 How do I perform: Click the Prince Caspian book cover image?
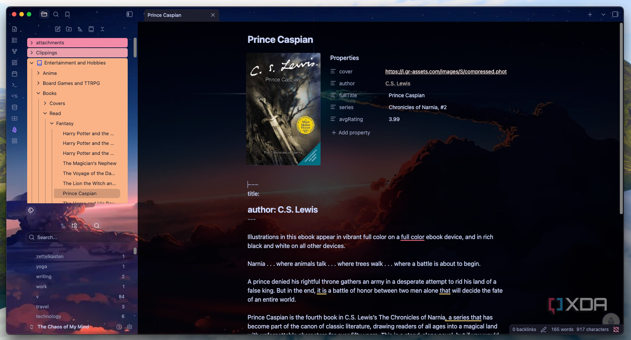(283, 109)
